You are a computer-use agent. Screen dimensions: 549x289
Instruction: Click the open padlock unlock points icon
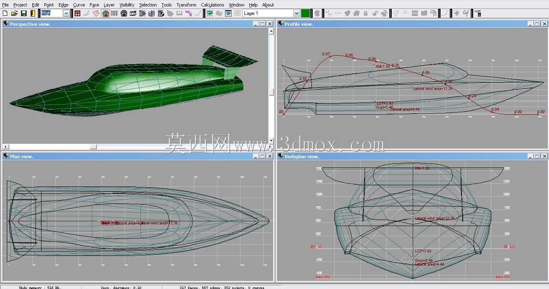point(375,13)
